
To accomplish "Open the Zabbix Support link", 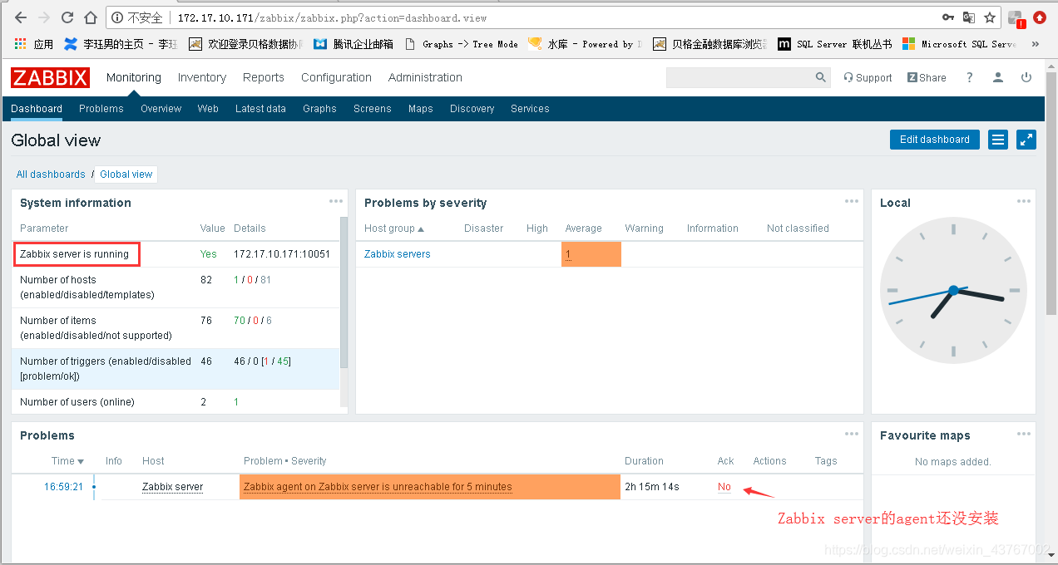I will (x=868, y=77).
